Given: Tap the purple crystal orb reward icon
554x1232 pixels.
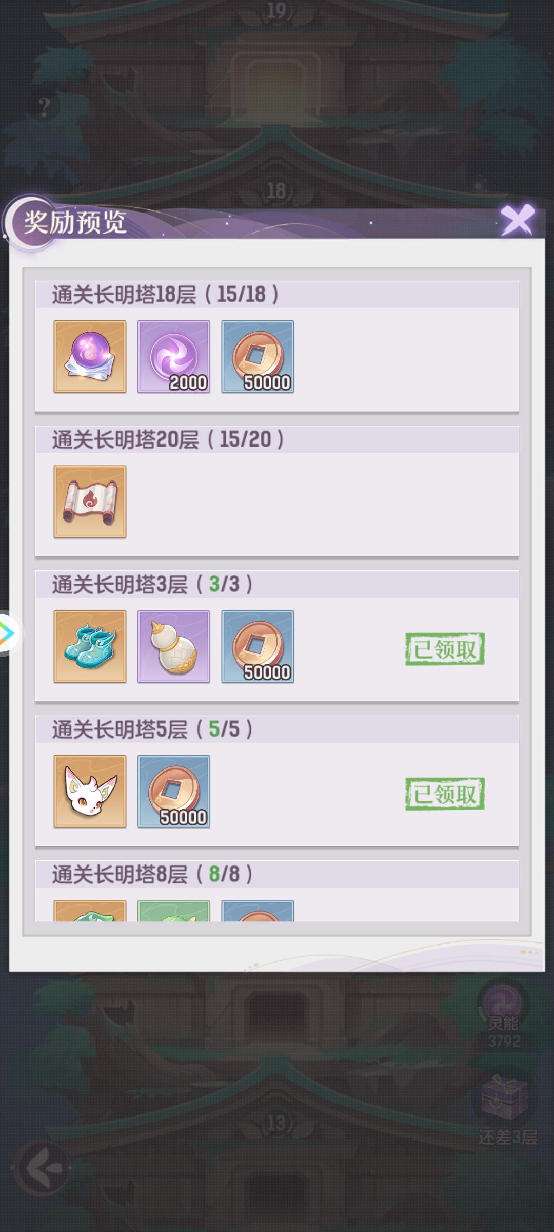Looking at the screenshot, I should (90, 357).
